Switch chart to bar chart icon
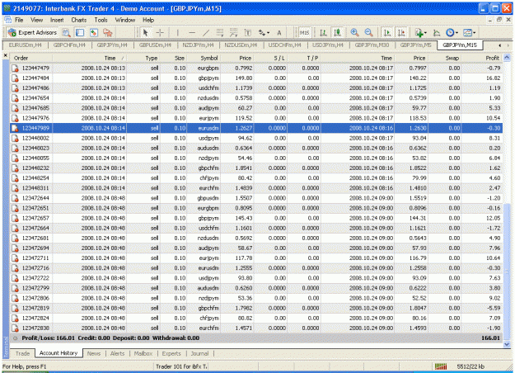This screenshot has height=373, width=515. click(x=323, y=32)
